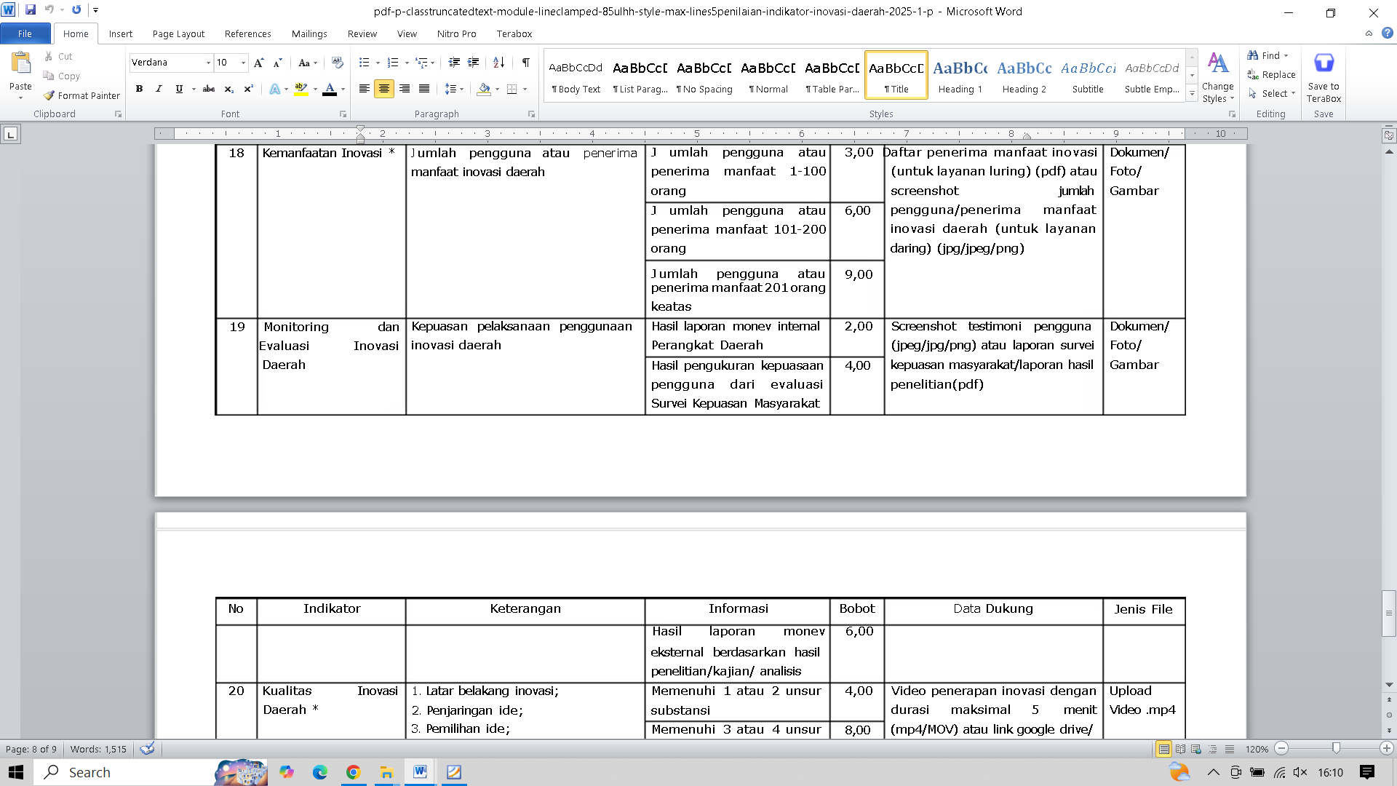Screen dimensions: 1397x786
Task: Expand the Styles gallery more arrow
Action: (1192, 94)
